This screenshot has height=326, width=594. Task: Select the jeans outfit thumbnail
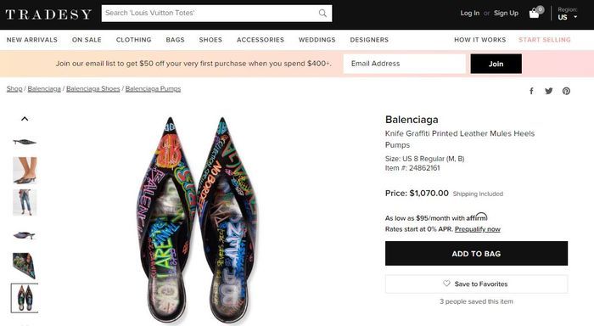pyautogui.click(x=25, y=202)
